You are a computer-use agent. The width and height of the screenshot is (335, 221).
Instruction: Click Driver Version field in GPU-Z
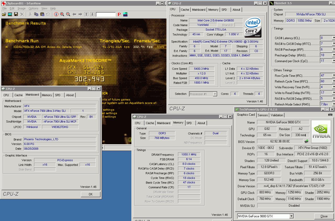(x=294, y=186)
